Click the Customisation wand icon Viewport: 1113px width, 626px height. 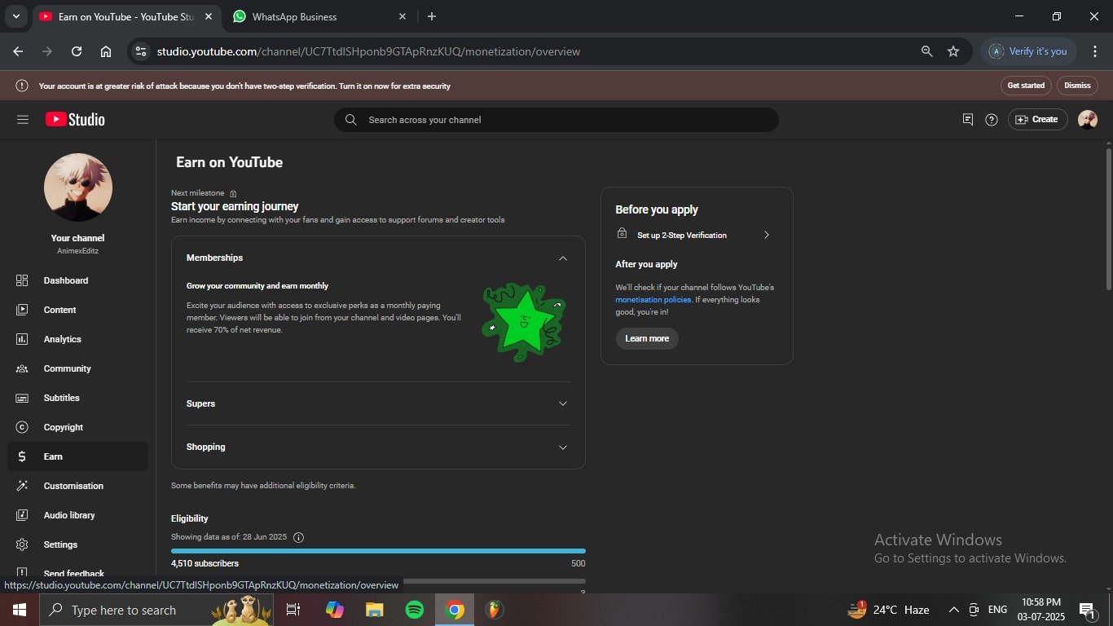tap(22, 486)
